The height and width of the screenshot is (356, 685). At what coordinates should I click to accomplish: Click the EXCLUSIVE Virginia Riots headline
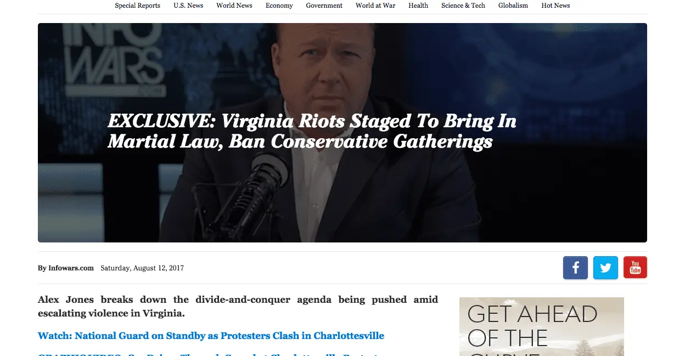312,131
